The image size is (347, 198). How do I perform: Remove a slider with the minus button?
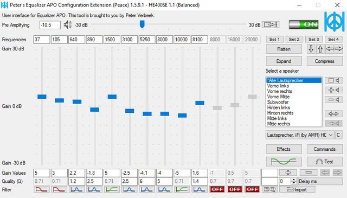click(309, 173)
